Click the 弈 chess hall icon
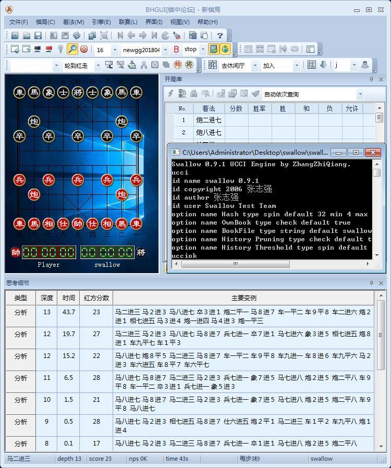 click(213, 65)
